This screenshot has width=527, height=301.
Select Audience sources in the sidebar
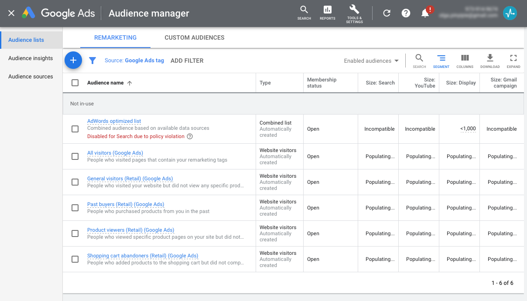click(x=31, y=77)
